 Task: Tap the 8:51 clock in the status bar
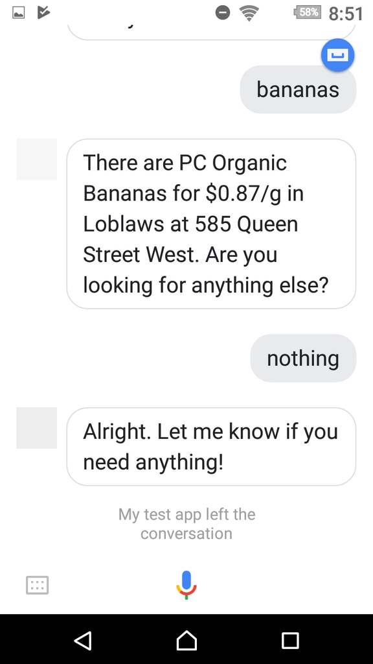pyautogui.click(x=346, y=14)
